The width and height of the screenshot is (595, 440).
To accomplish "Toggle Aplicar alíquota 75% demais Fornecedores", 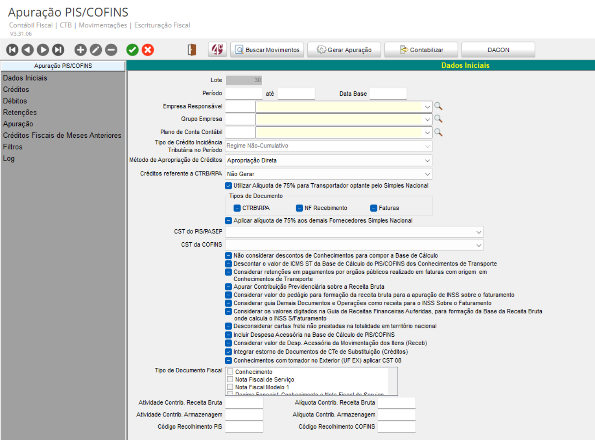I will tap(228, 220).
